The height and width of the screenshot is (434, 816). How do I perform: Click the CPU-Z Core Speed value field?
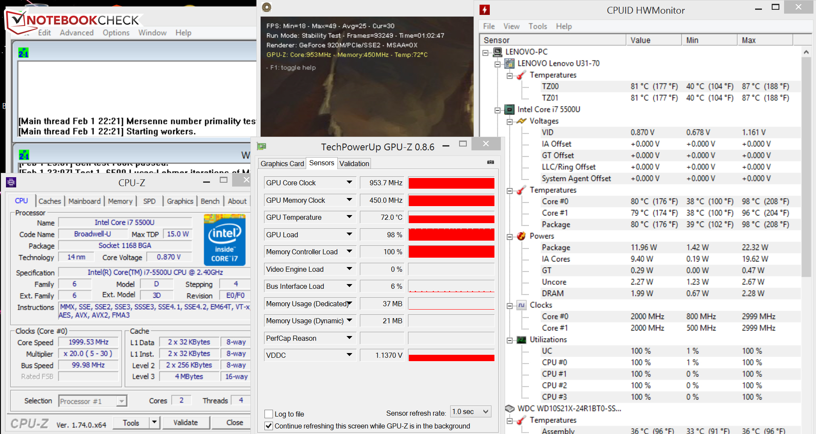point(89,342)
